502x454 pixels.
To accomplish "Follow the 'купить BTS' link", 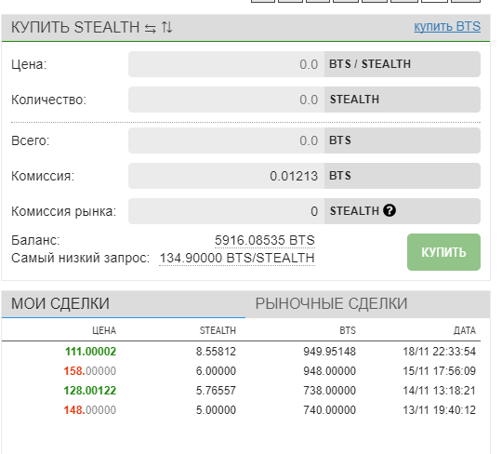I will (x=447, y=26).
